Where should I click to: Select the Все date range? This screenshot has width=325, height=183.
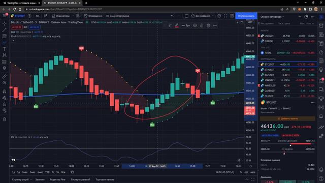tap(63, 172)
